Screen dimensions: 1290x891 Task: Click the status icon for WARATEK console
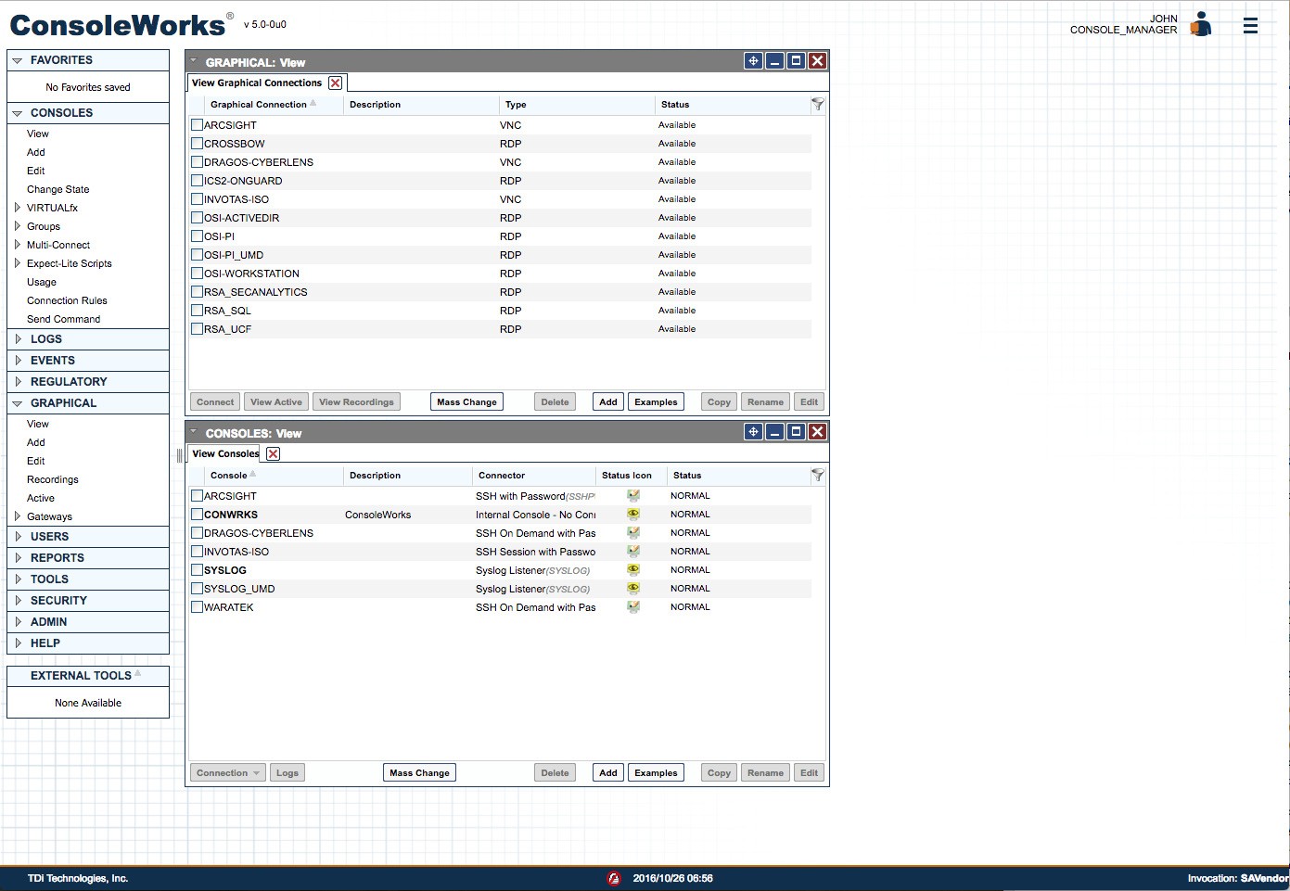[x=633, y=607]
